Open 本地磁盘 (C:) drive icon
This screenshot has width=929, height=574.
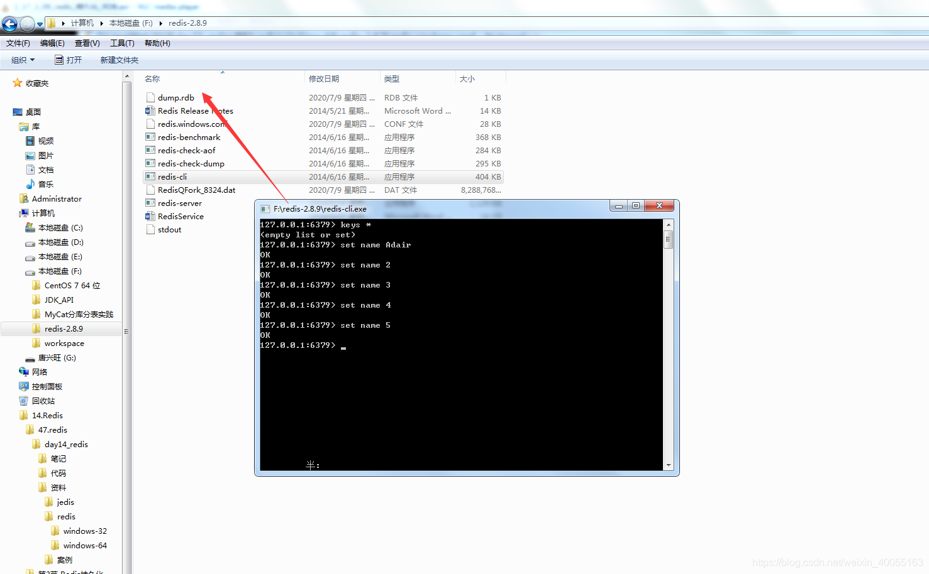[x=30, y=227]
